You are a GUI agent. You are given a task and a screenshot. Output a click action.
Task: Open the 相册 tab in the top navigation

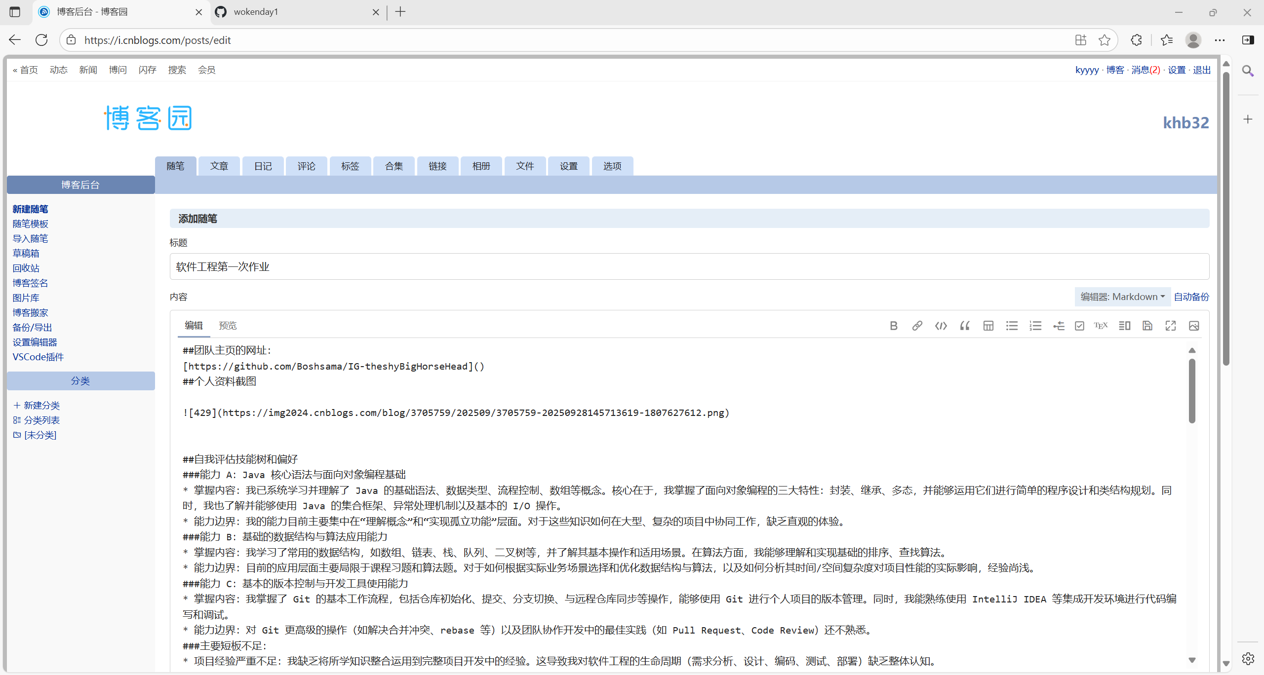click(x=481, y=166)
